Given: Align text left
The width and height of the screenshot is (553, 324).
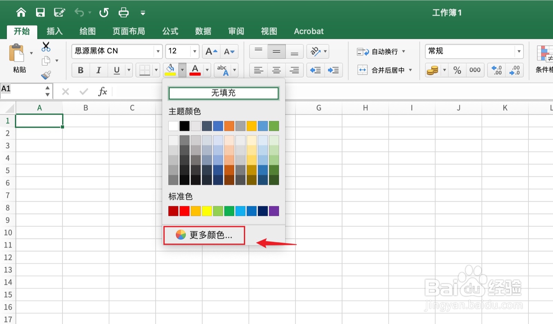Looking at the screenshot, I should click(x=259, y=70).
